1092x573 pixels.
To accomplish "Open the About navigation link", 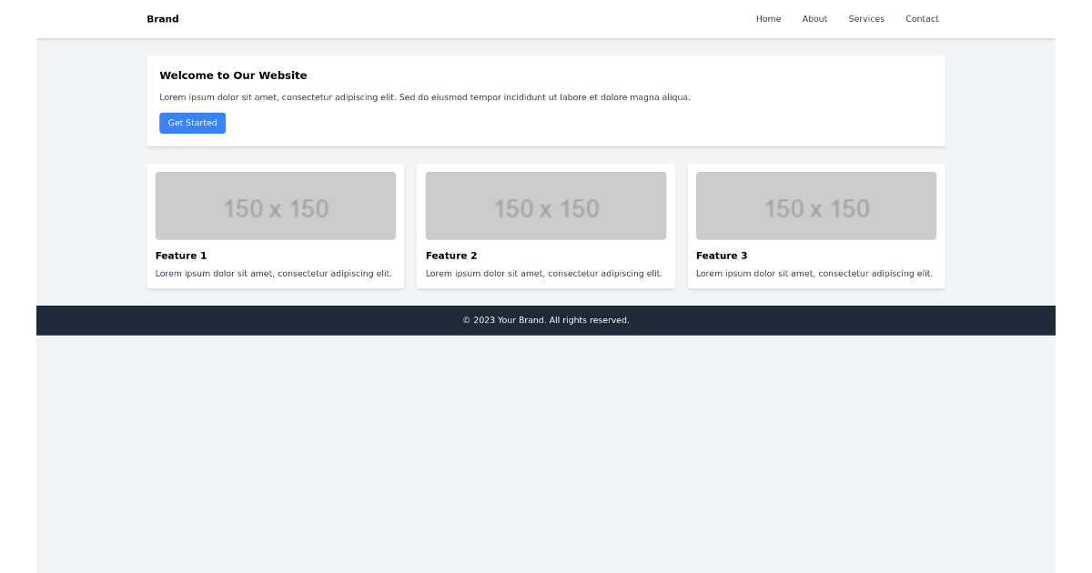I will click(x=814, y=18).
